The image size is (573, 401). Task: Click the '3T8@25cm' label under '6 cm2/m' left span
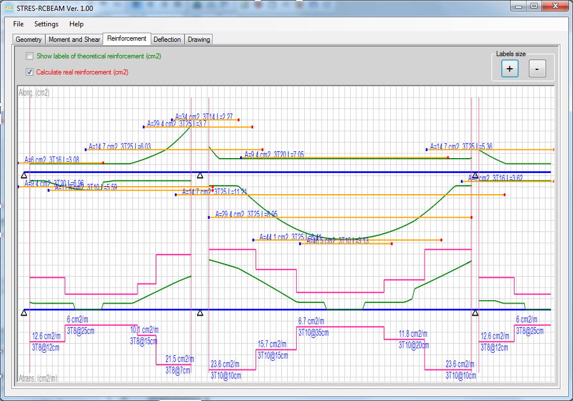[80, 331]
